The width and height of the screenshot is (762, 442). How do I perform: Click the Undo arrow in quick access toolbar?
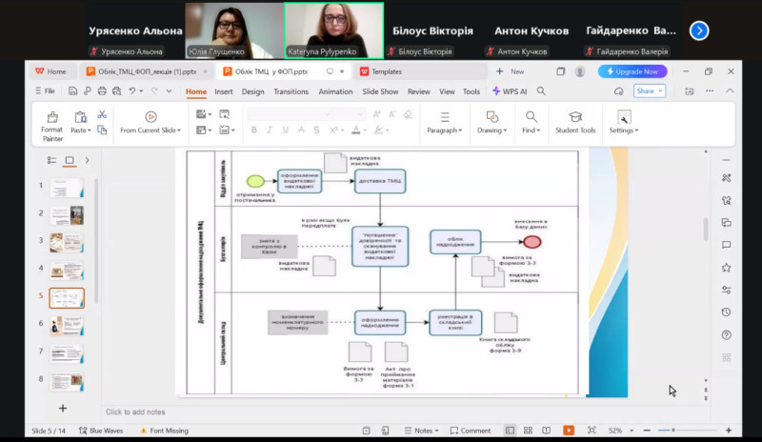(132, 91)
